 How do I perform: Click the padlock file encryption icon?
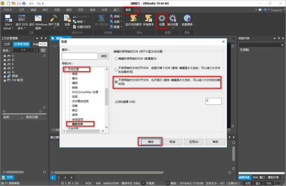point(67,18)
